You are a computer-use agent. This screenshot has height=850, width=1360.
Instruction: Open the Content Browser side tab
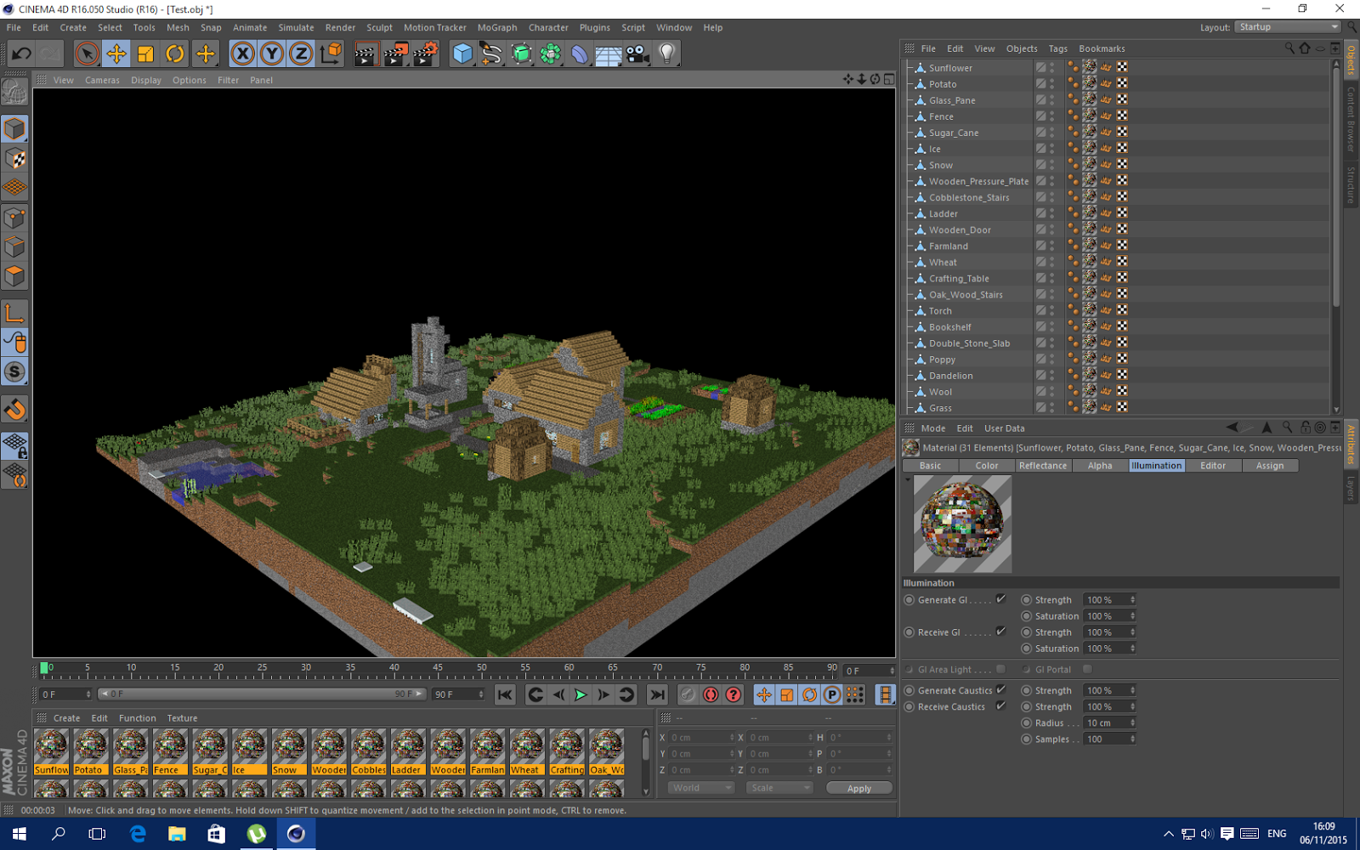point(1351,119)
